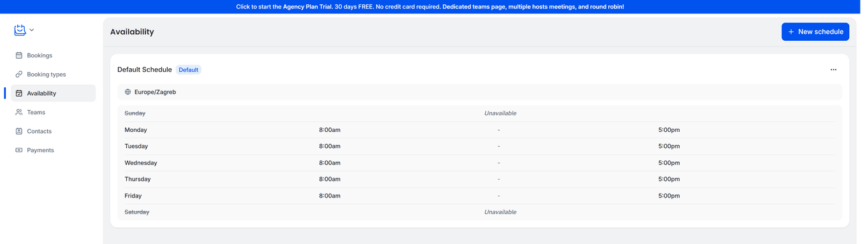Click the app logo calendar icon
This screenshot has height=244, width=867.
click(x=20, y=30)
